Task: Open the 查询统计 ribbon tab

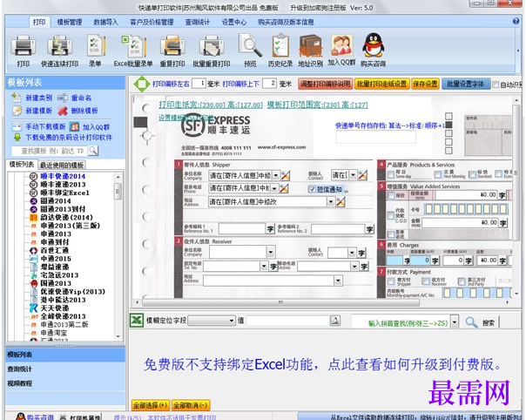Action: 197,22
